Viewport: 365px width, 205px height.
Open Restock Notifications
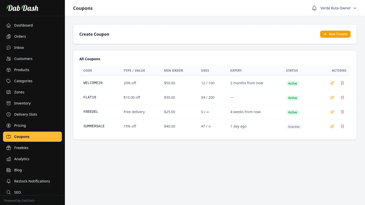point(32,181)
